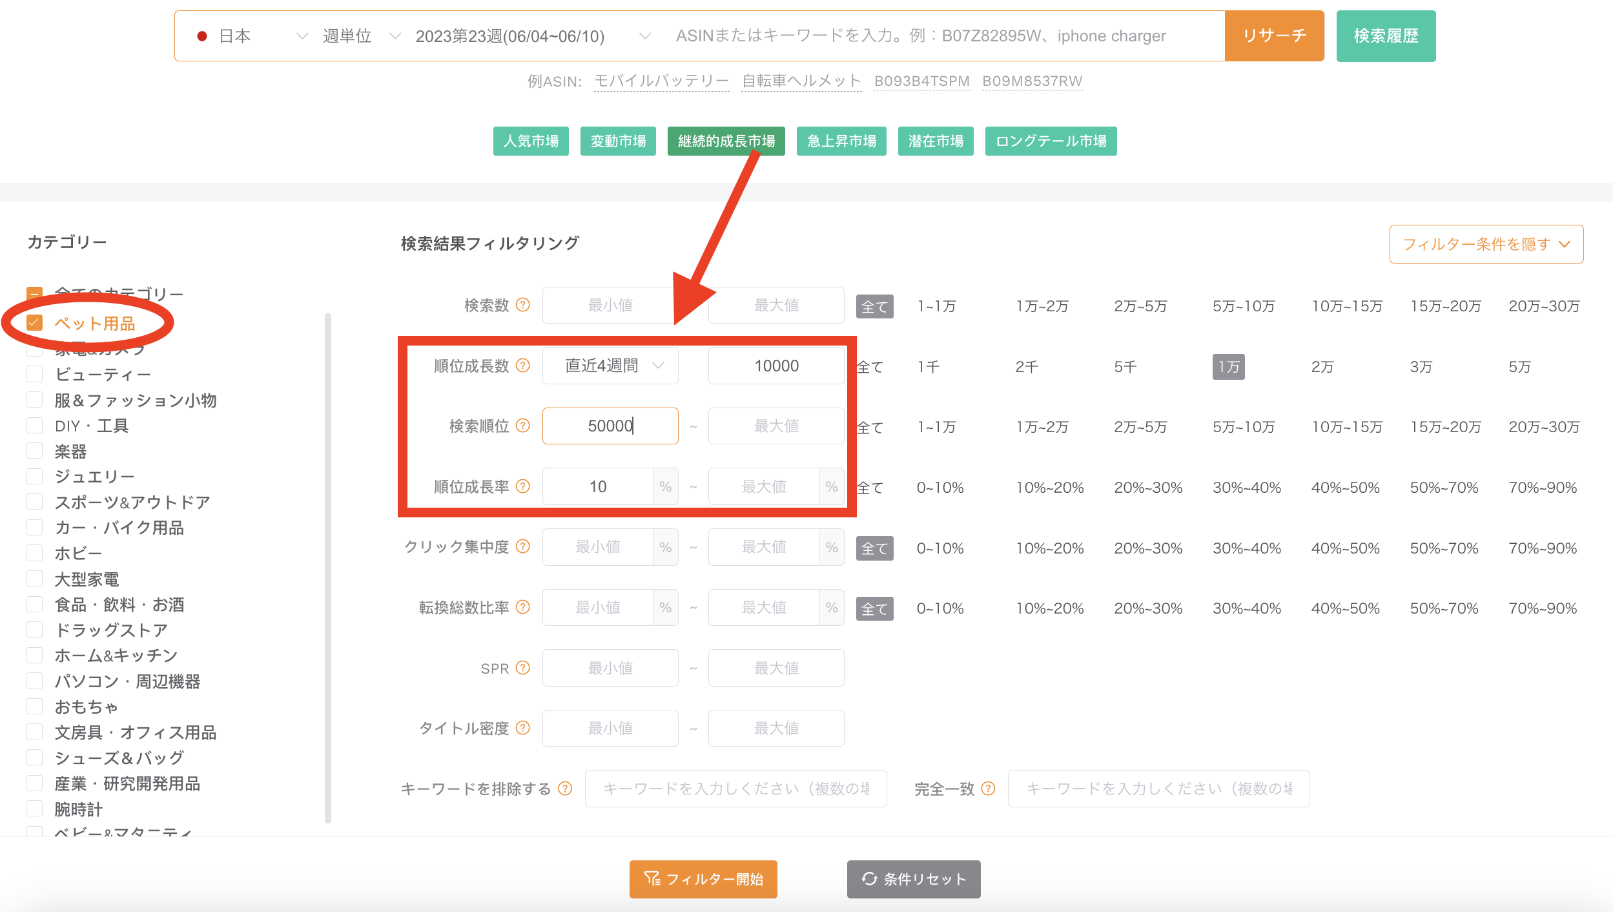The height and width of the screenshot is (912, 1613).
Task: Click the help icon next to キーワードを排除する
Action: pyautogui.click(x=565, y=789)
